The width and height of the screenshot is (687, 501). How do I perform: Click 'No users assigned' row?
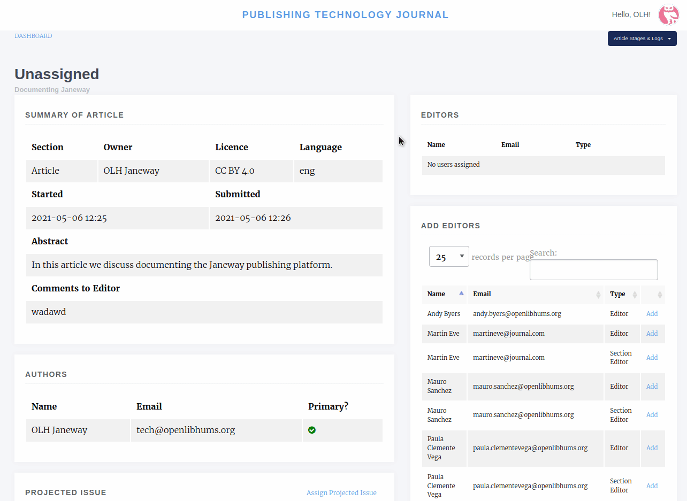pyautogui.click(x=544, y=165)
